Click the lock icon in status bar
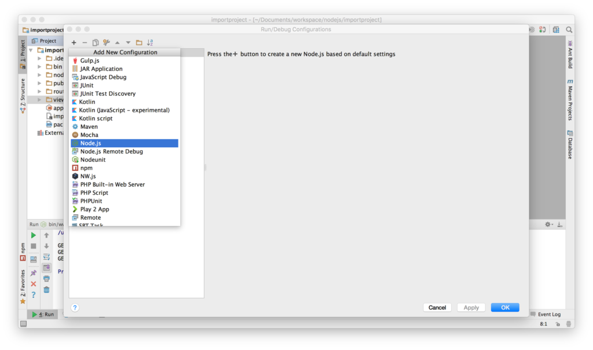Image resolution: width=593 pixels, height=350 pixels. pyautogui.click(x=558, y=324)
